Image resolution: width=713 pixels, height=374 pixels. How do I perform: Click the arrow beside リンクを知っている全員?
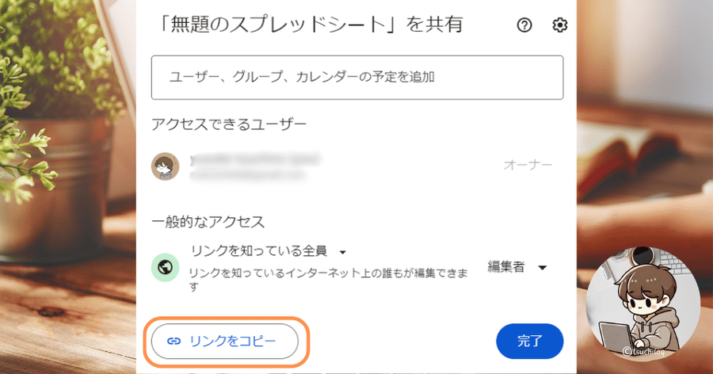click(343, 252)
